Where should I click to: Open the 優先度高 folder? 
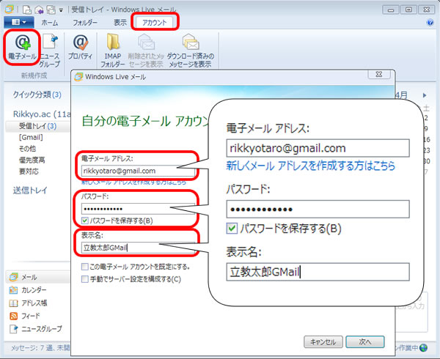pyautogui.click(x=32, y=160)
